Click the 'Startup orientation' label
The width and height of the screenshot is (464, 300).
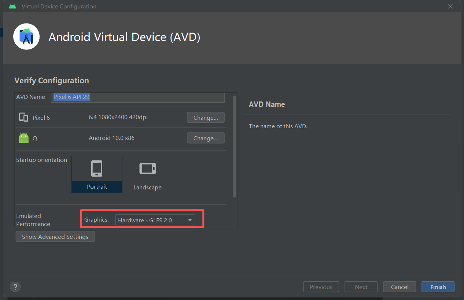pyautogui.click(x=41, y=160)
